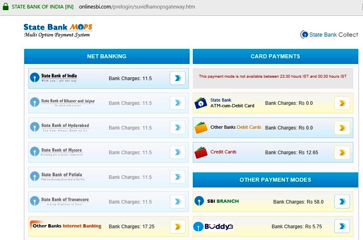The height and width of the screenshot is (240, 363).
Task: Open the State Bank Collect link
Action: (329, 35)
